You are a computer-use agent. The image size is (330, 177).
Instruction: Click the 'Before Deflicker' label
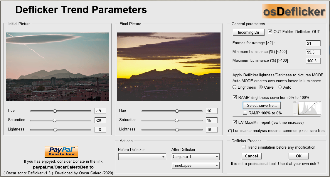pyautogui.click(x=131, y=149)
